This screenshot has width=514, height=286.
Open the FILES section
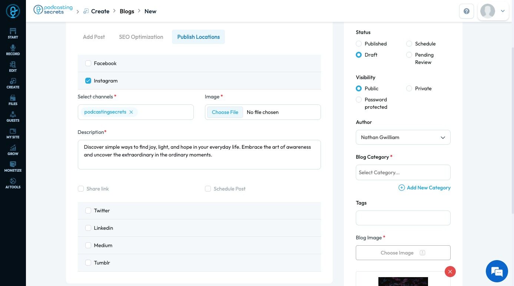(x=13, y=100)
